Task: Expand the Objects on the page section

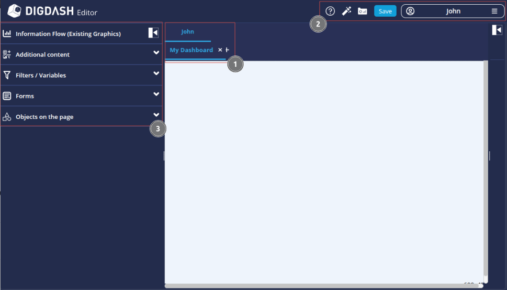Action: (156, 115)
